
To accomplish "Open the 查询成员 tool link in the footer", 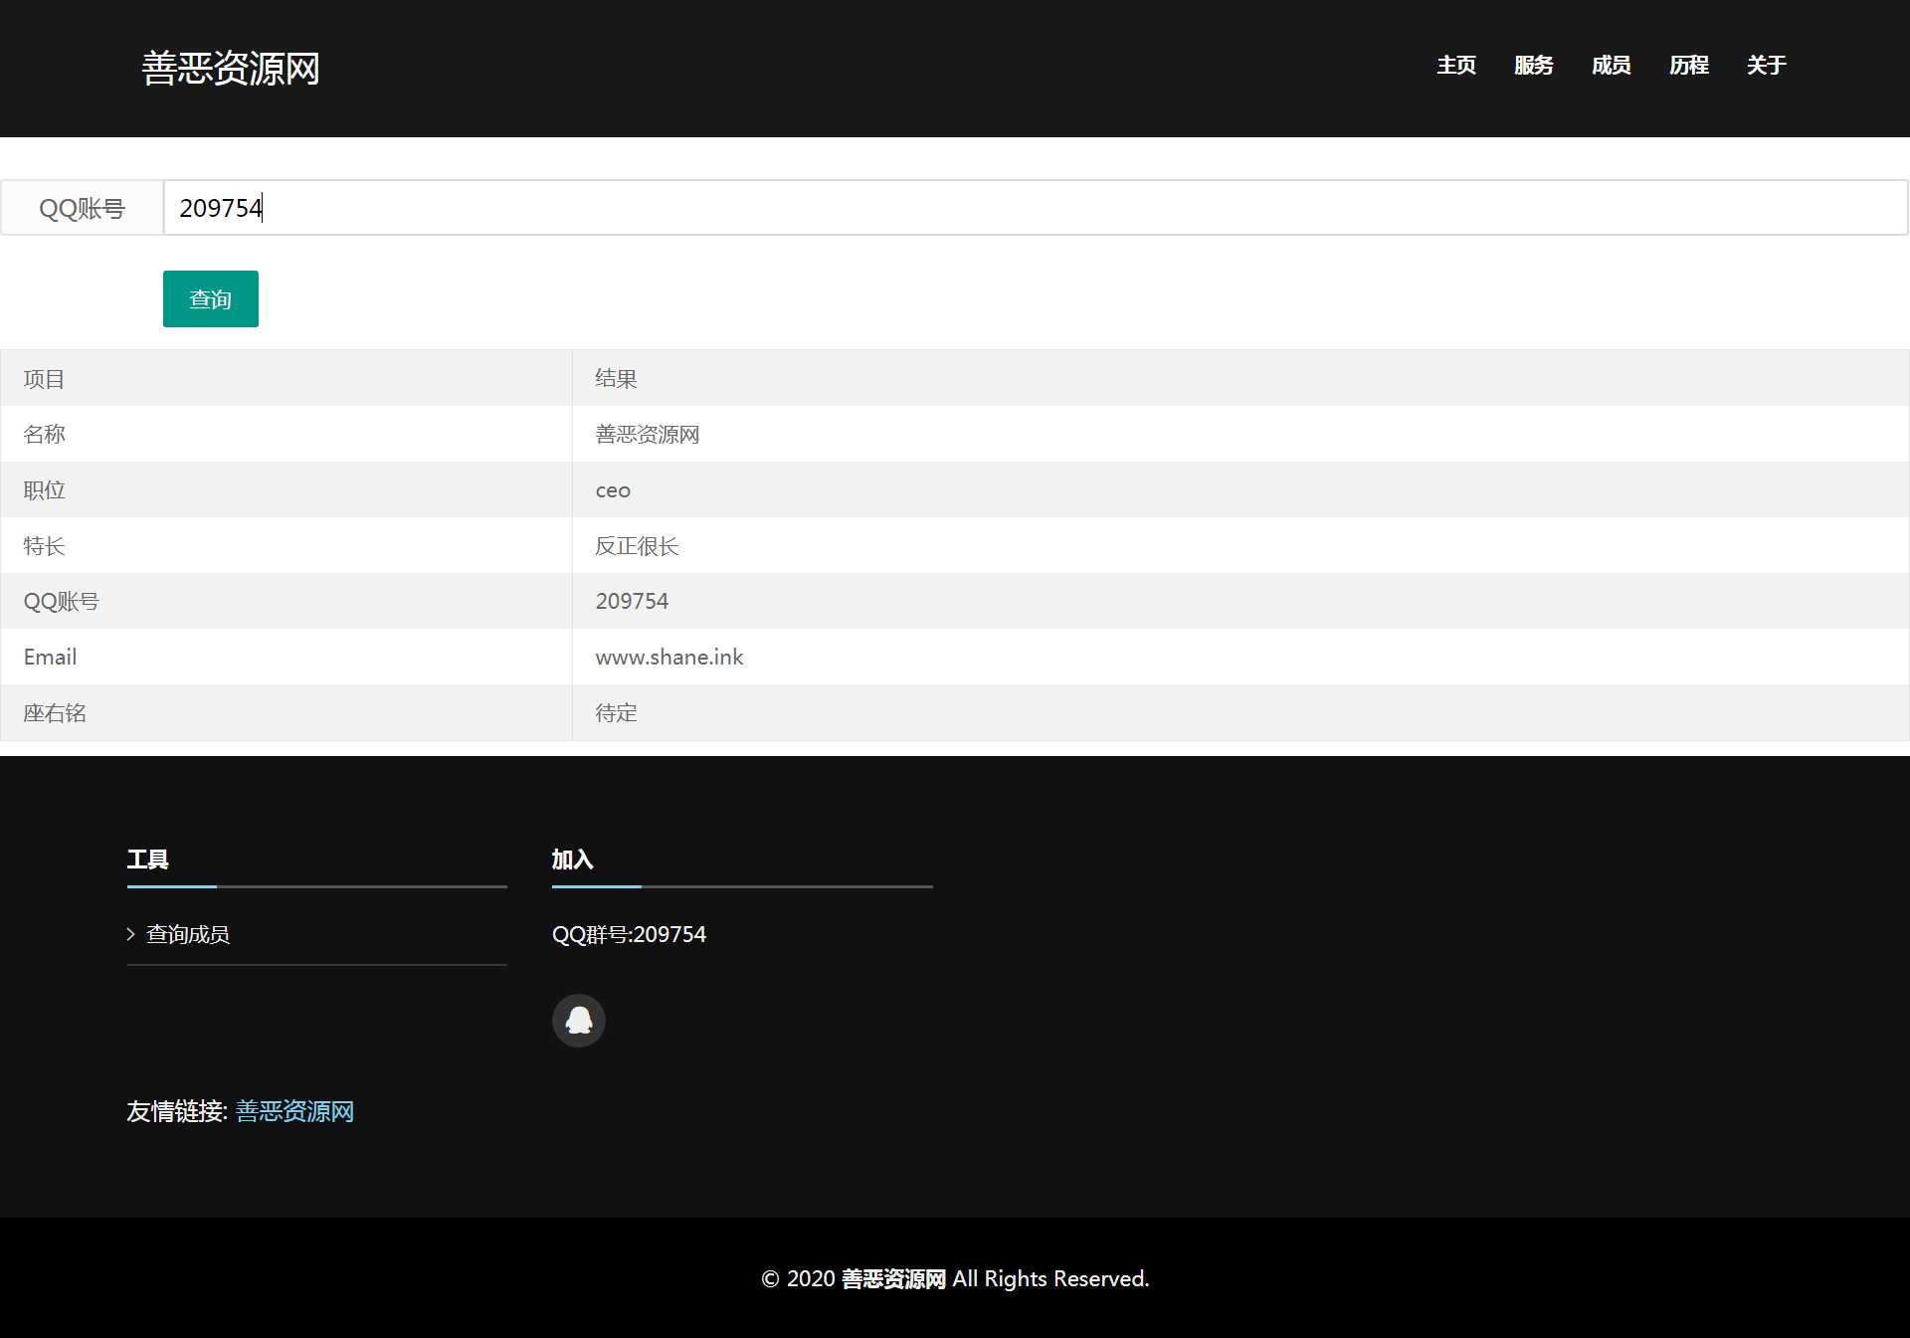I will [x=188, y=934].
